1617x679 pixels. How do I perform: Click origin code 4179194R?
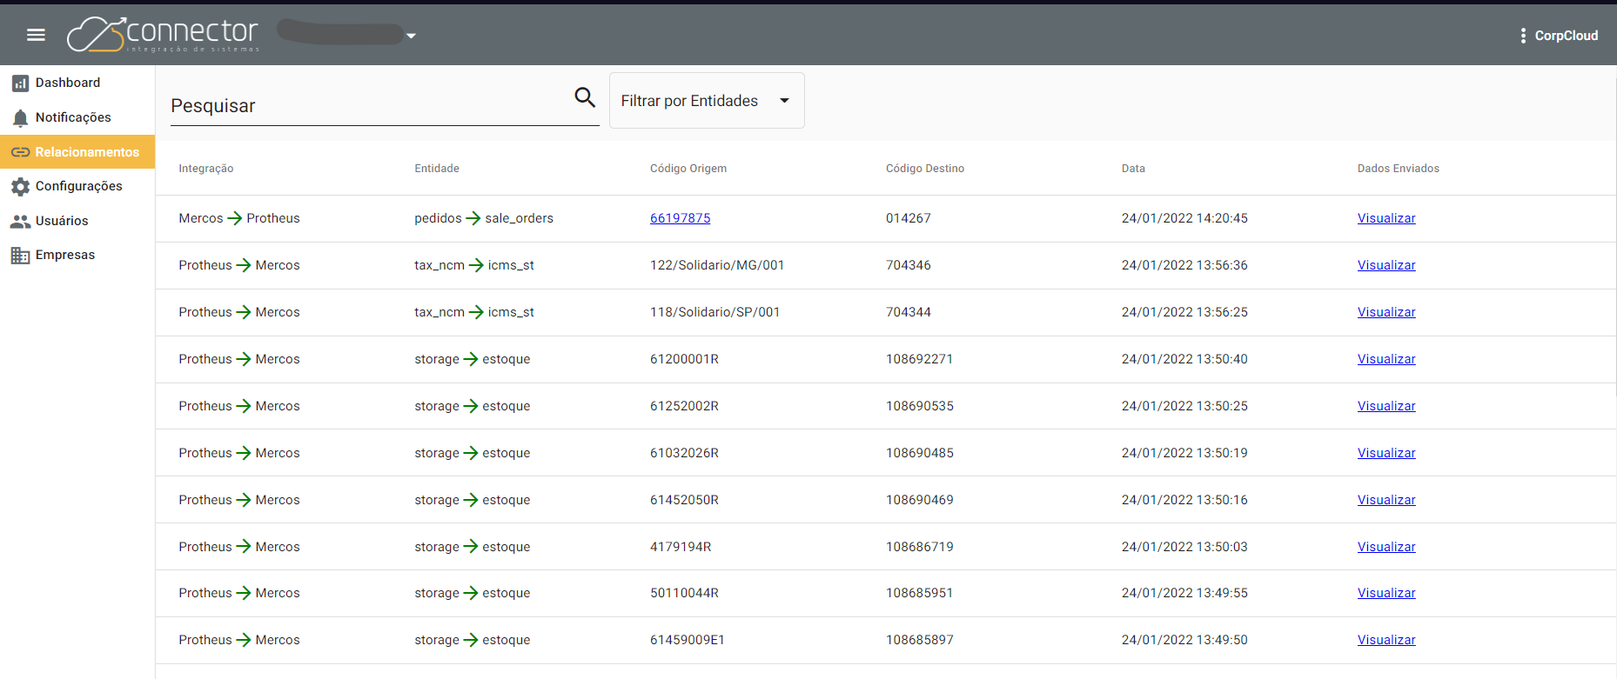[681, 547]
